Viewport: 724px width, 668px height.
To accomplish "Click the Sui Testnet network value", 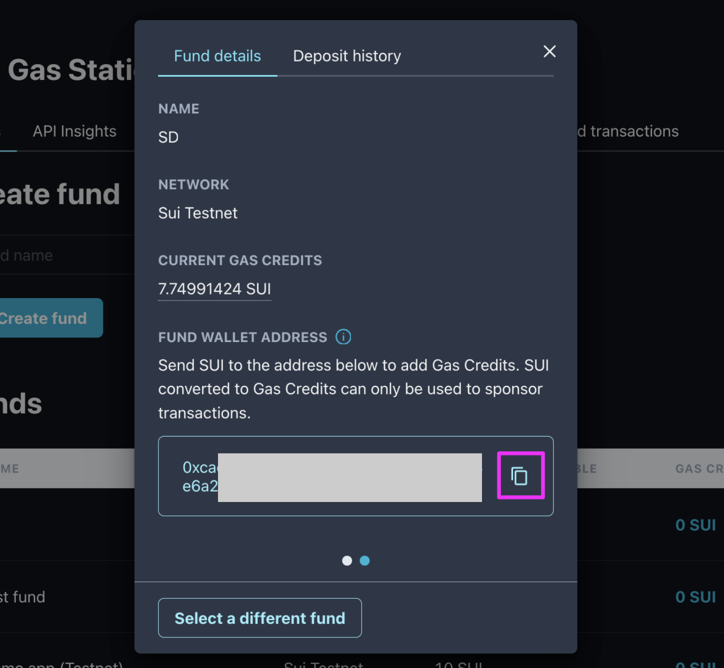I will coord(198,213).
